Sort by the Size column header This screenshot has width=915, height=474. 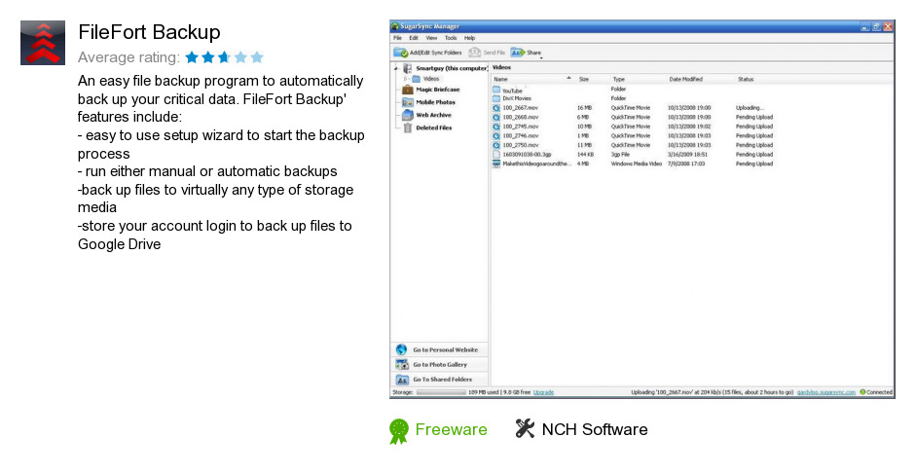click(583, 79)
